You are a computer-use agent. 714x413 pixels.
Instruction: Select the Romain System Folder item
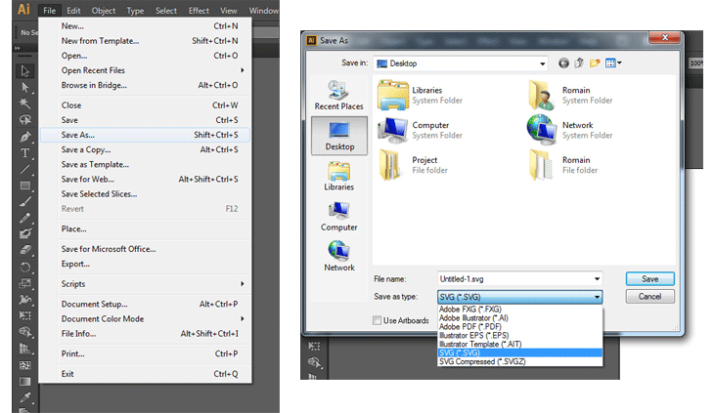(x=570, y=96)
